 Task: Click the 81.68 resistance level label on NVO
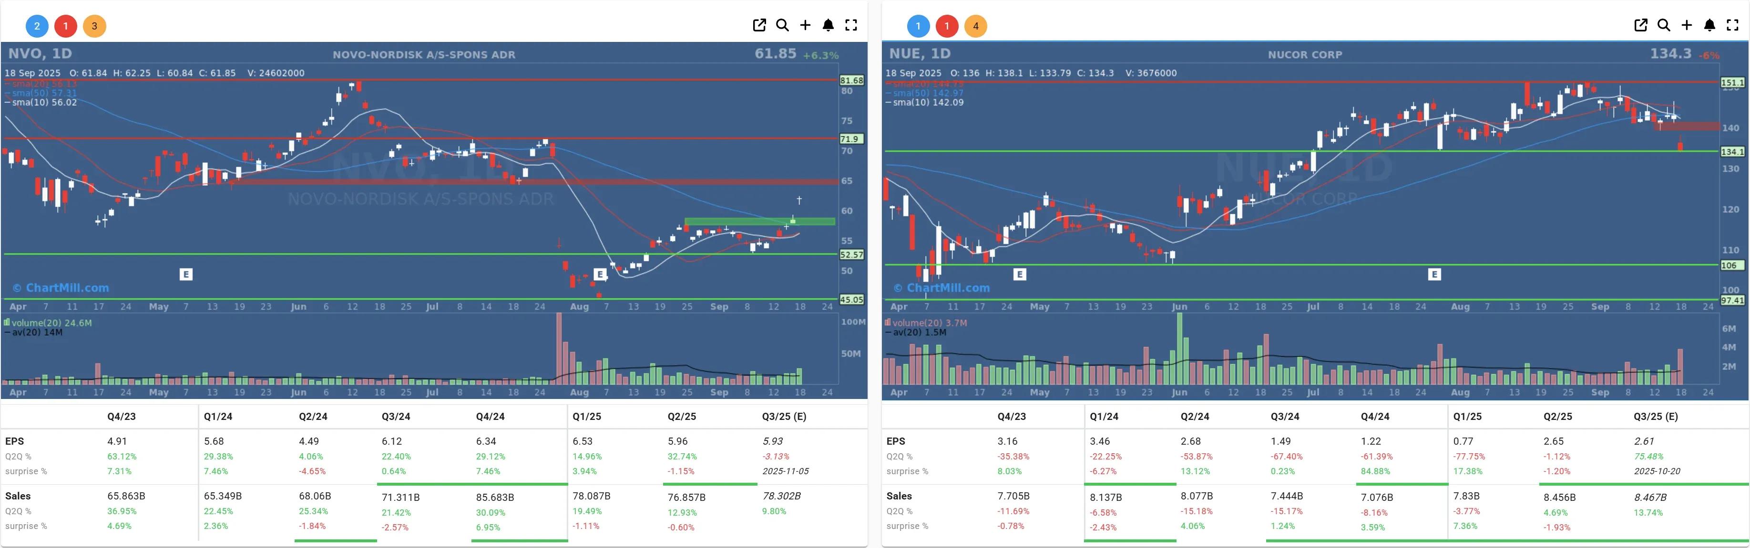pyautogui.click(x=852, y=80)
